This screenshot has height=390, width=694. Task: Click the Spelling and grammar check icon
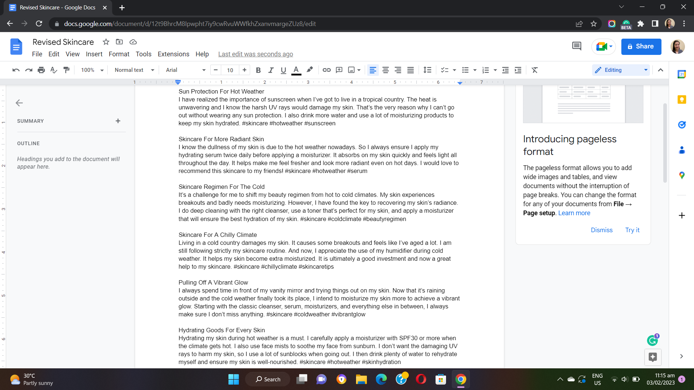53,70
